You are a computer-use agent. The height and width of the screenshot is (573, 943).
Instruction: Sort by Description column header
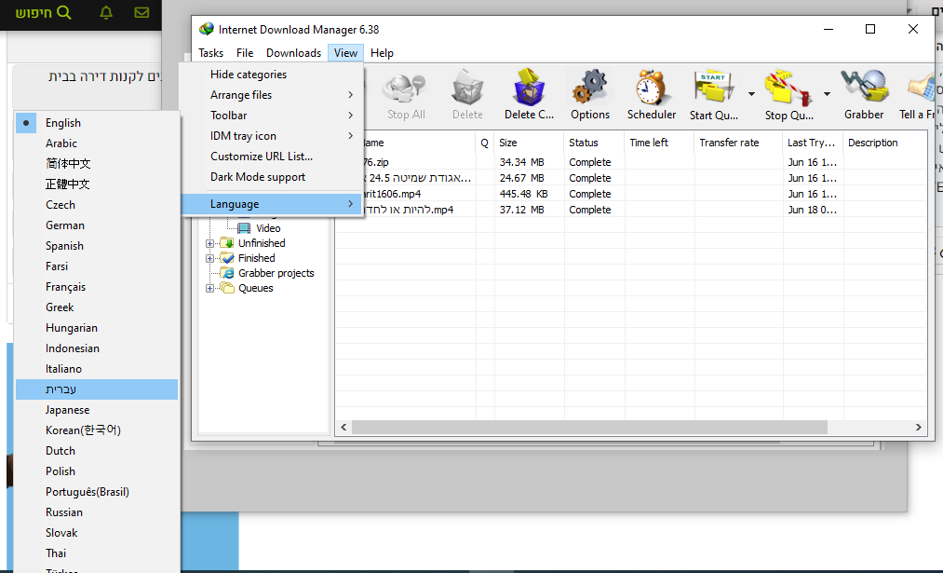click(x=885, y=143)
